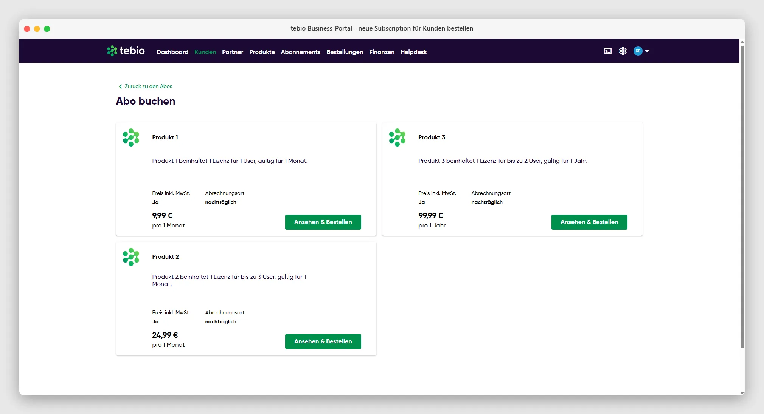This screenshot has height=414, width=764.
Task: Click the Produkt 3 logo icon
Action: 398,137
